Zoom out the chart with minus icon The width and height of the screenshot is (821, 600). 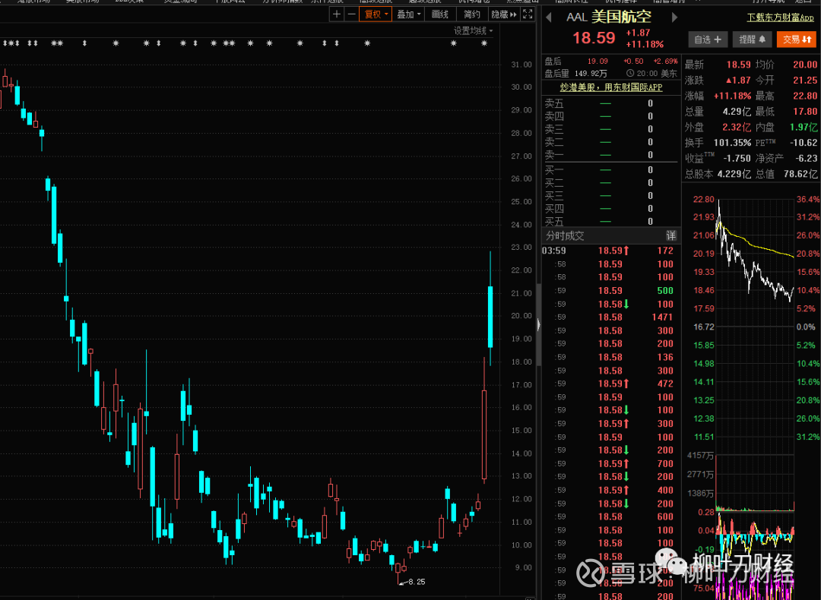(x=351, y=14)
